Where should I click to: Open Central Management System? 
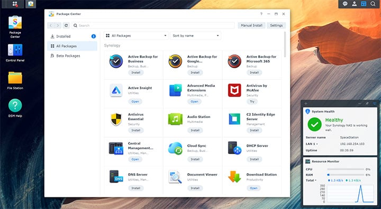tap(135, 159)
